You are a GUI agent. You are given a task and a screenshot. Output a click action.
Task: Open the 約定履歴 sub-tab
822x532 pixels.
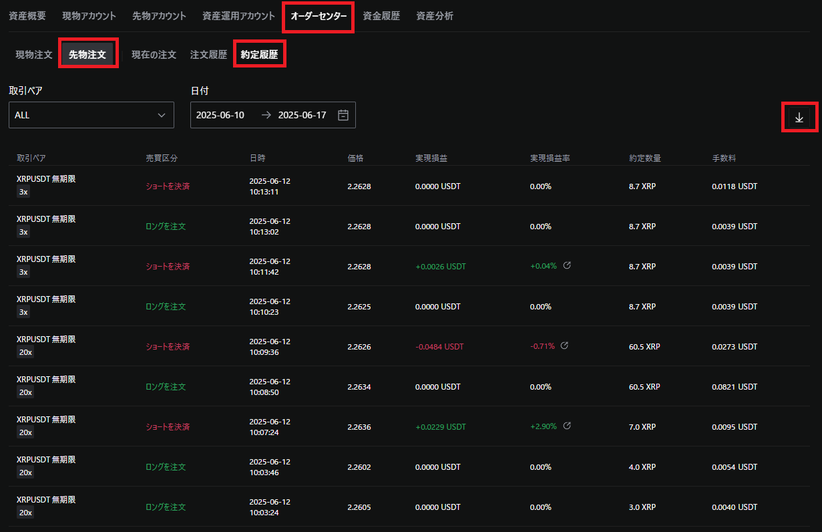(259, 55)
